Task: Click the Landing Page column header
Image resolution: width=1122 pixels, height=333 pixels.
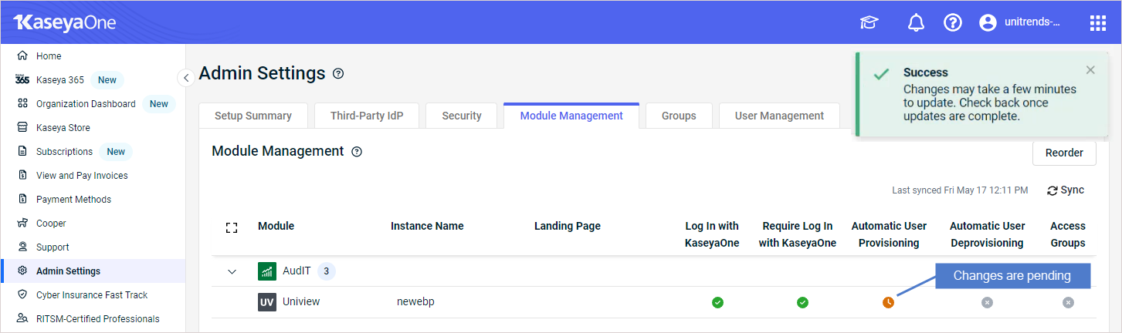Action: 568,227
